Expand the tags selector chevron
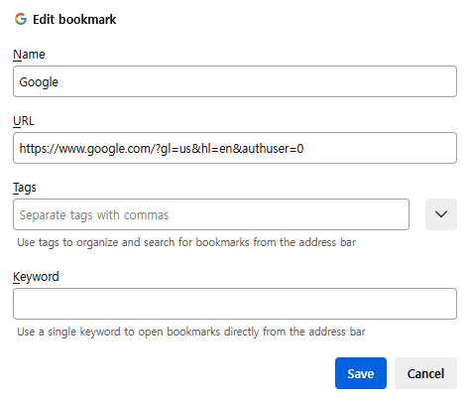Image resolution: width=470 pixels, height=403 pixels. (x=441, y=214)
